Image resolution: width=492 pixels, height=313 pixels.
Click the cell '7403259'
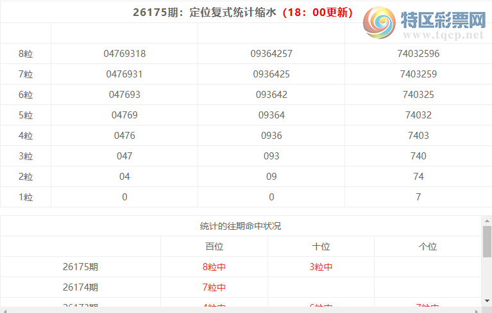pyautogui.click(x=418, y=74)
